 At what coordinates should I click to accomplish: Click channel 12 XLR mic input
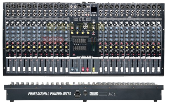[x=67, y=6]
